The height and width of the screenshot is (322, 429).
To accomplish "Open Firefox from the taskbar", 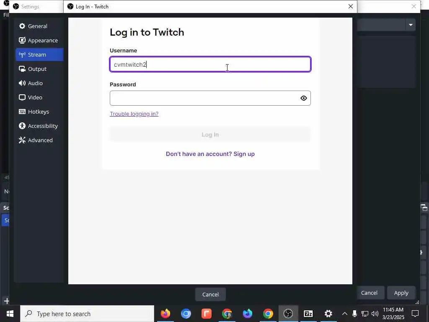I will click(165, 314).
